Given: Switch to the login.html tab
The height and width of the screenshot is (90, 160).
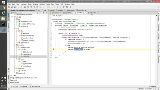Looking at the screenshot, I should [x=68, y=13].
